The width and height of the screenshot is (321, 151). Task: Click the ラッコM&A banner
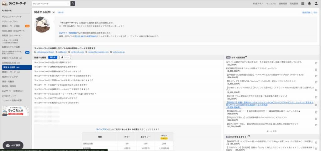(16, 111)
